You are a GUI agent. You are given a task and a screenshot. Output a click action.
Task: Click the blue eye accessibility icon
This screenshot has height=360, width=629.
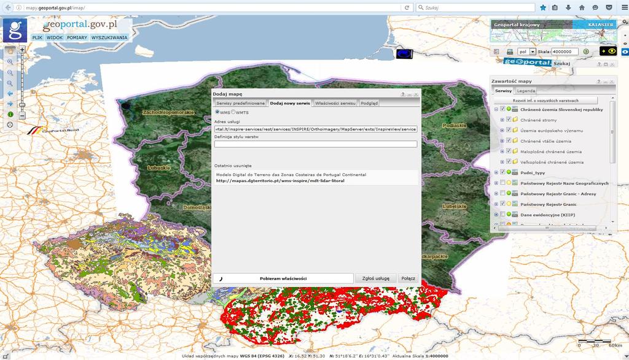pos(625,52)
